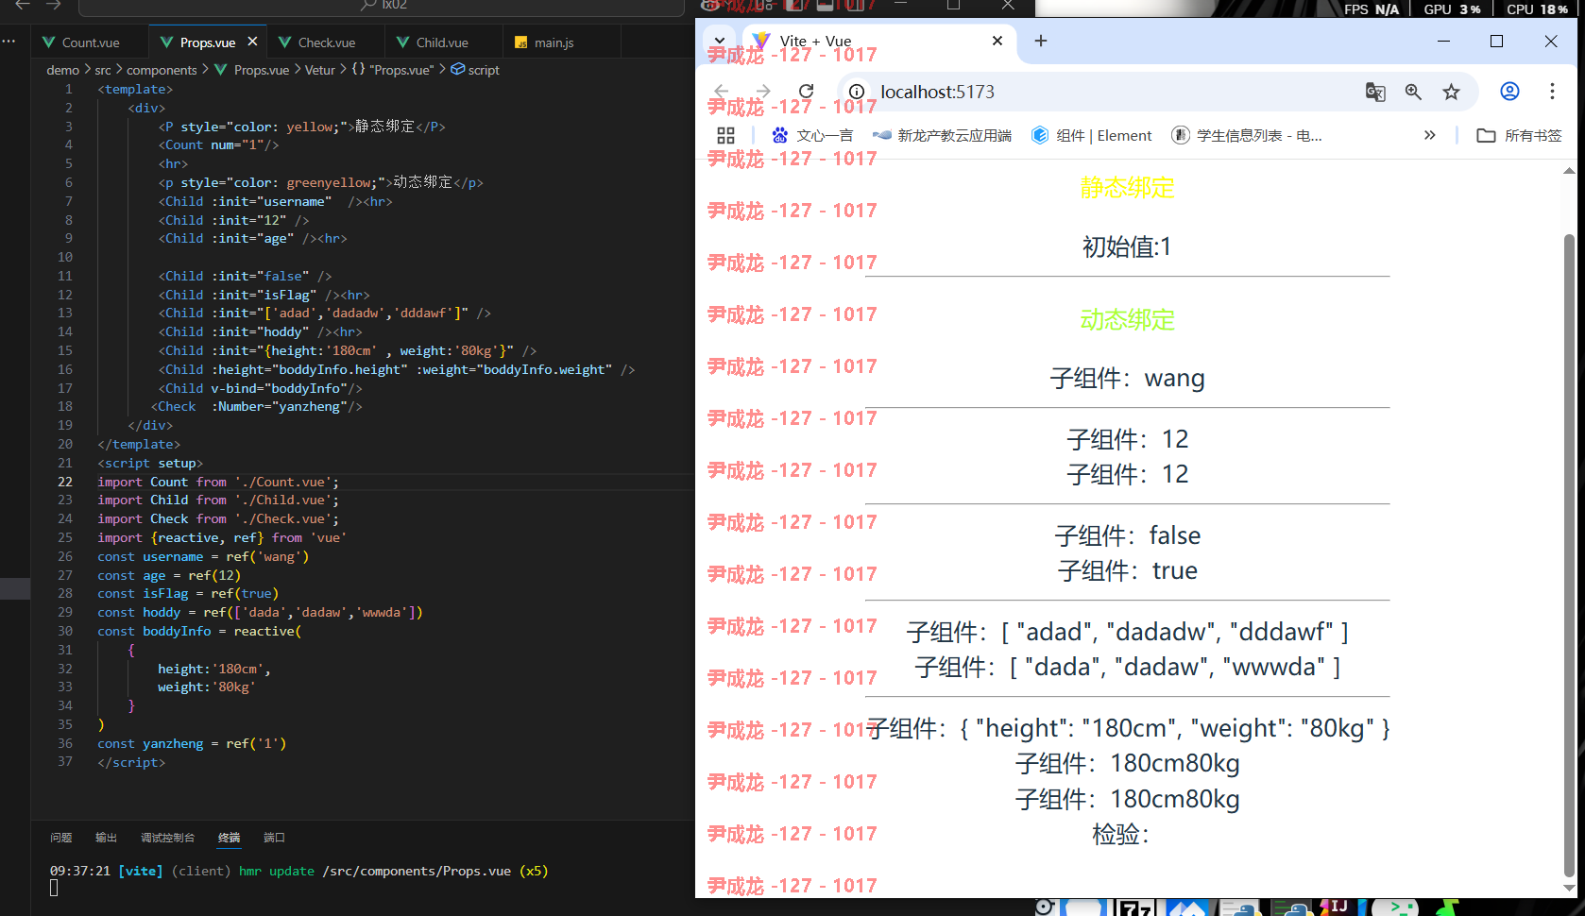Click the Props.vue breadcrumb file
1585x916 pixels.
click(x=252, y=70)
